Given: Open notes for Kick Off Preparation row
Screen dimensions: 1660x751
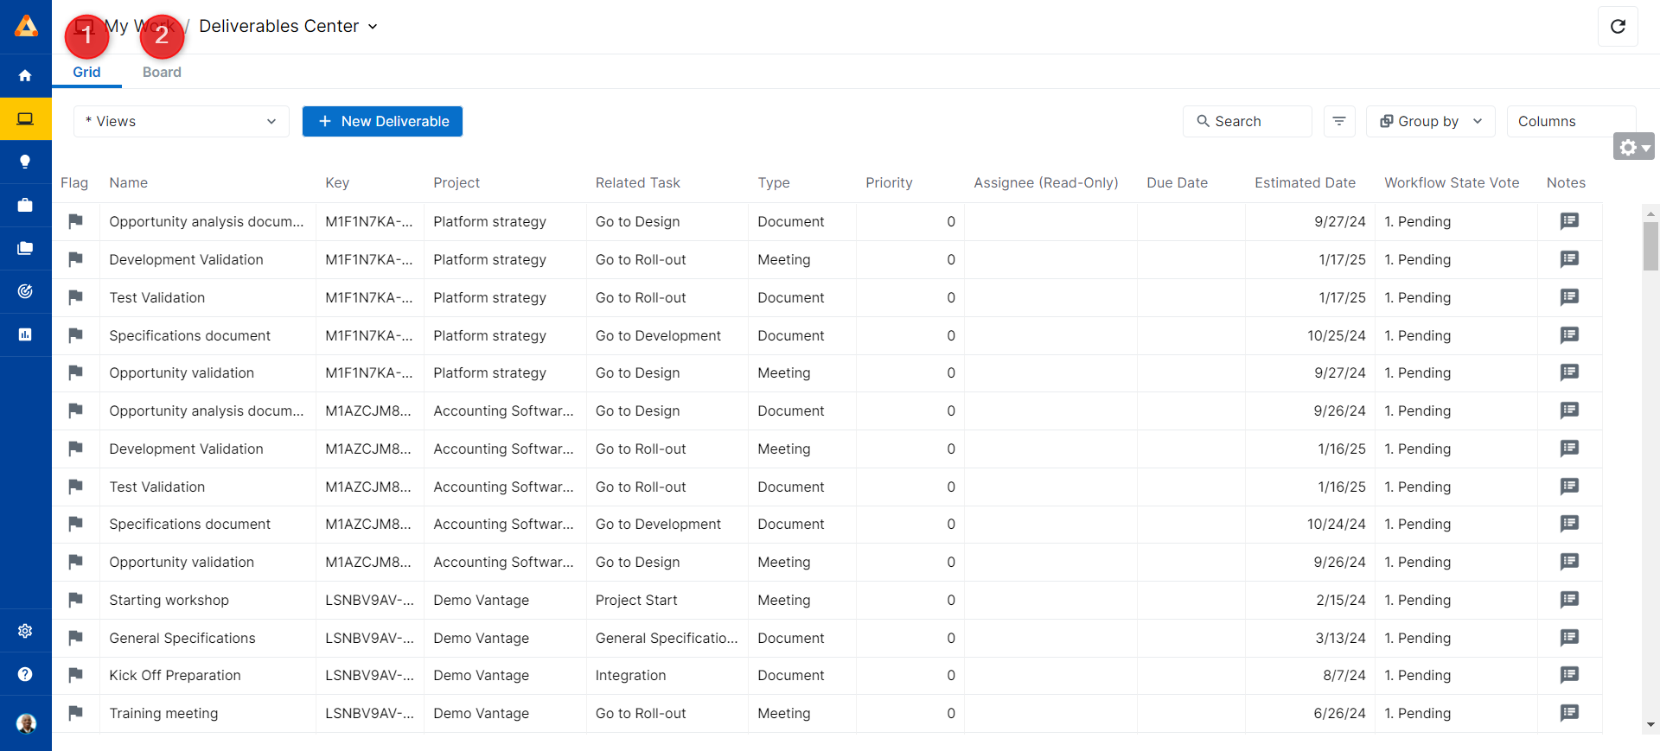Looking at the screenshot, I should [1569, 675].
